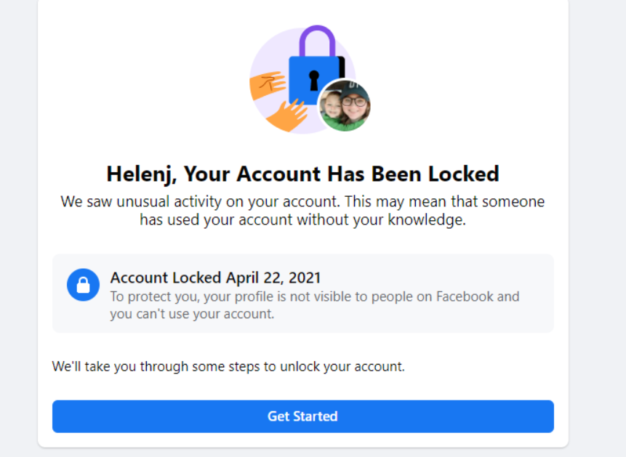Click the "you can't use your account" line
Screen dimensions: 626x457
tap(192, 314)
